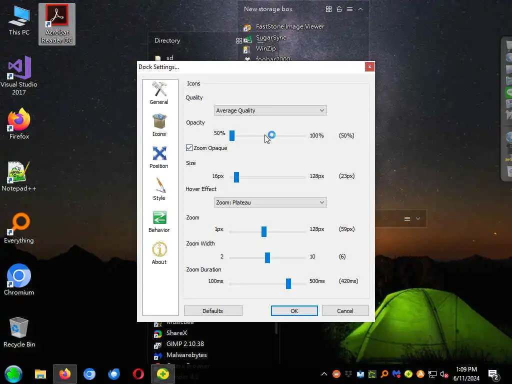The image size is (512, 384).
Task: Click the Zoom Width slider handle
Action: pyautogui.click(x=267, y=257)
